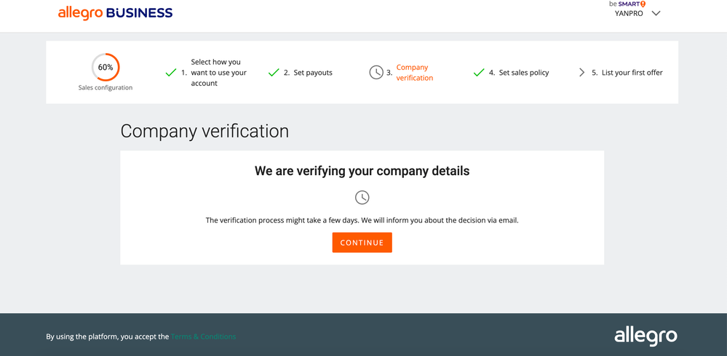
Task: Click the arrow icon beside step 5
Action: click(581, 73)
